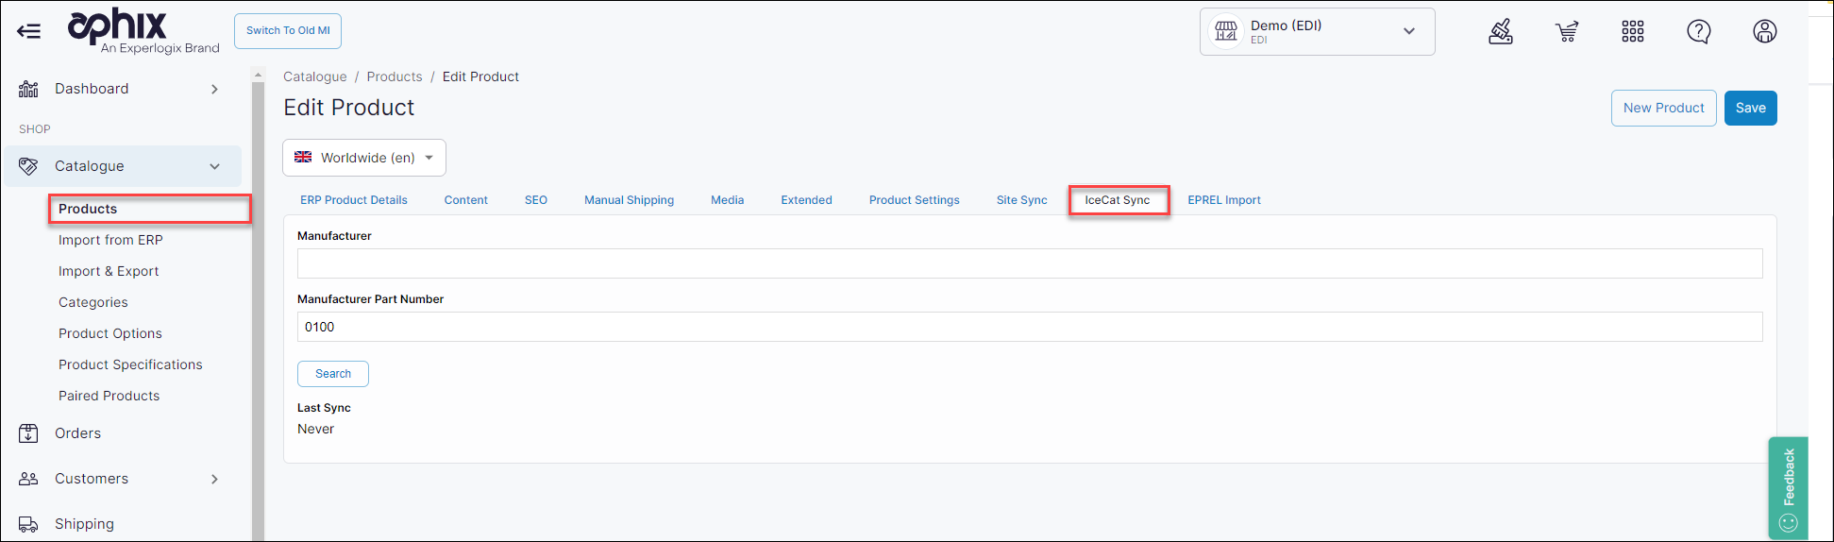Open the Feedback side tab

point(1788,487)
